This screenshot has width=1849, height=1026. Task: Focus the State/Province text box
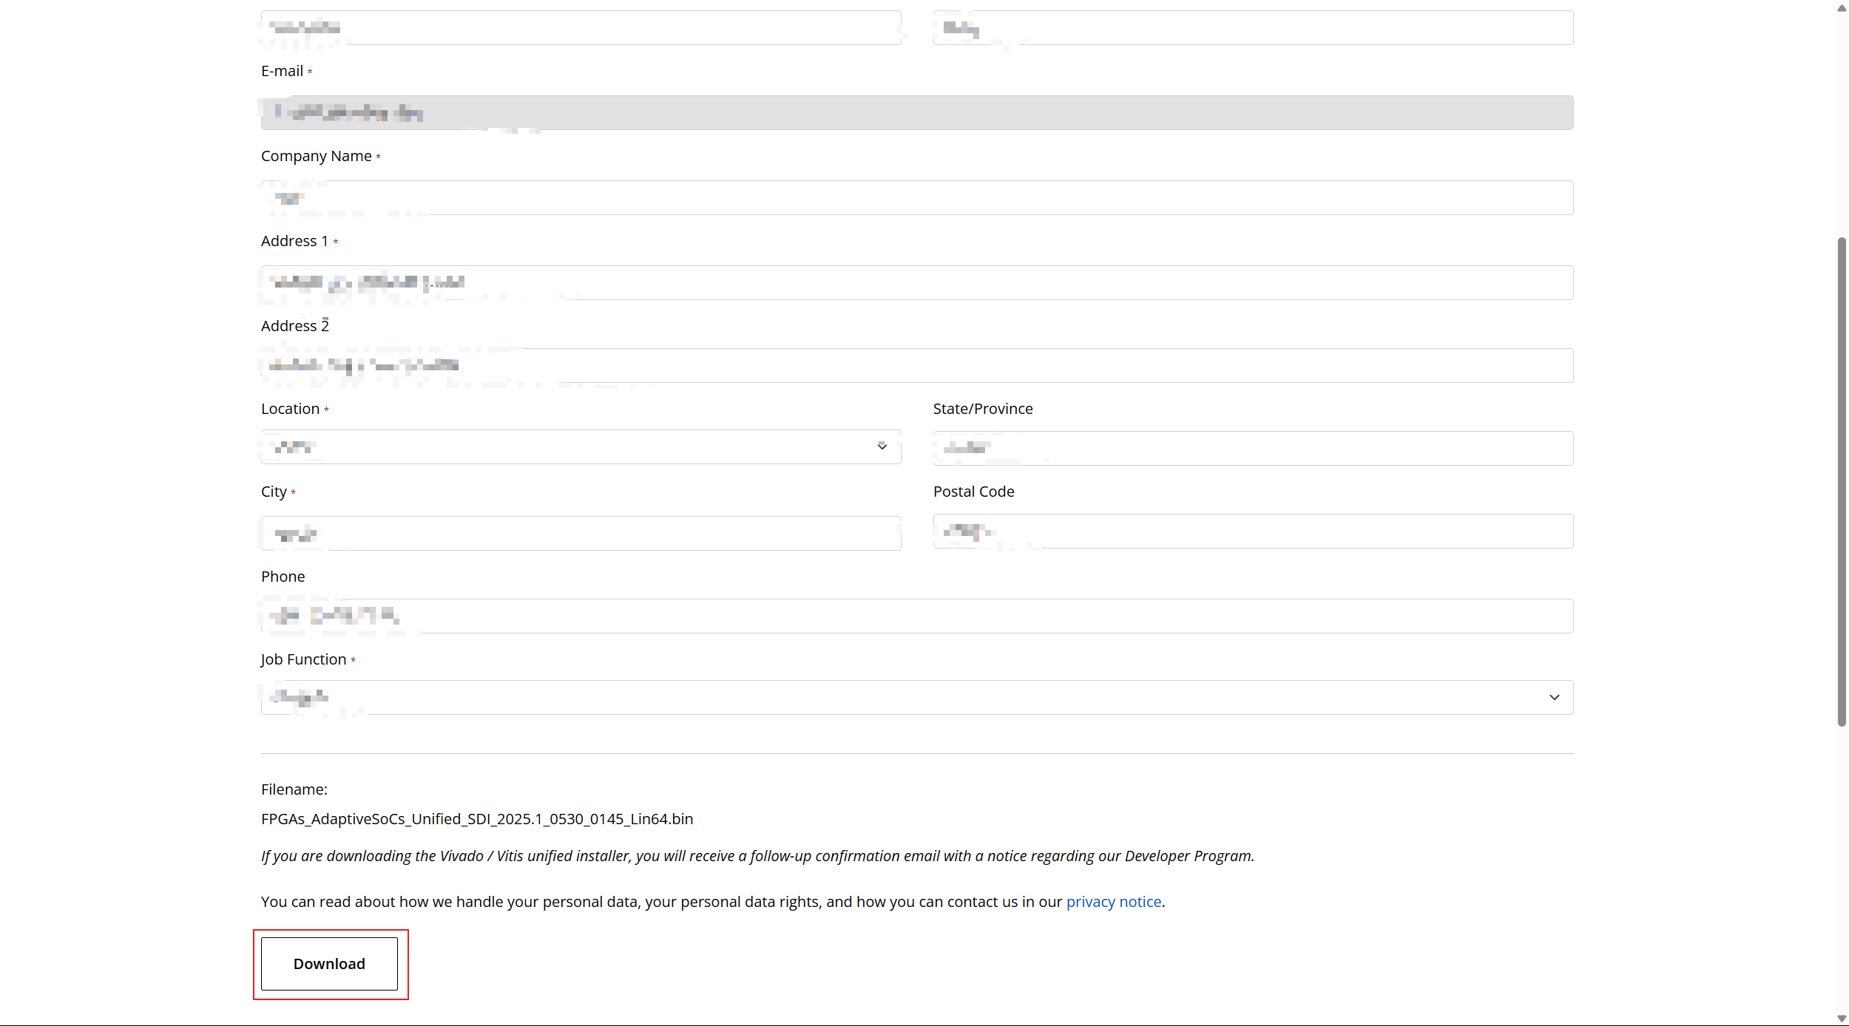(x=1252, y=448)
